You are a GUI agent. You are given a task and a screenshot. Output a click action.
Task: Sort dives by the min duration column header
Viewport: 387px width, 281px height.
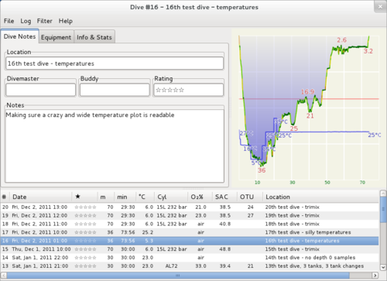point(125,197)
